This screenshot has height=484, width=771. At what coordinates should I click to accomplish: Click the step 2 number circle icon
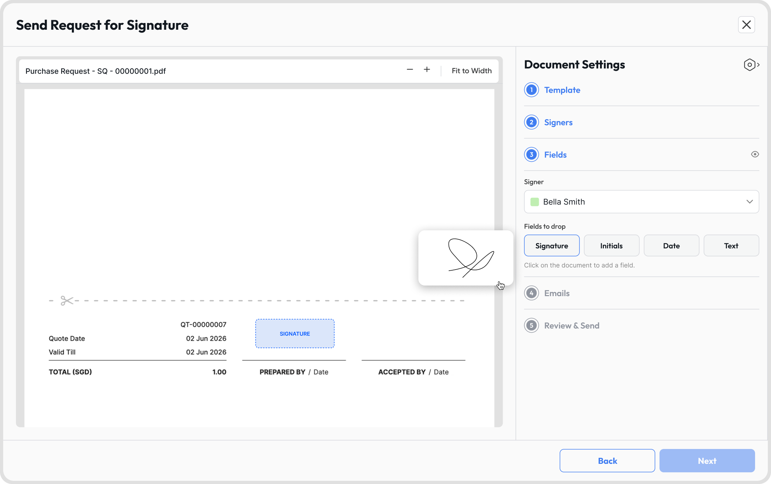click(x=531, y=122)
